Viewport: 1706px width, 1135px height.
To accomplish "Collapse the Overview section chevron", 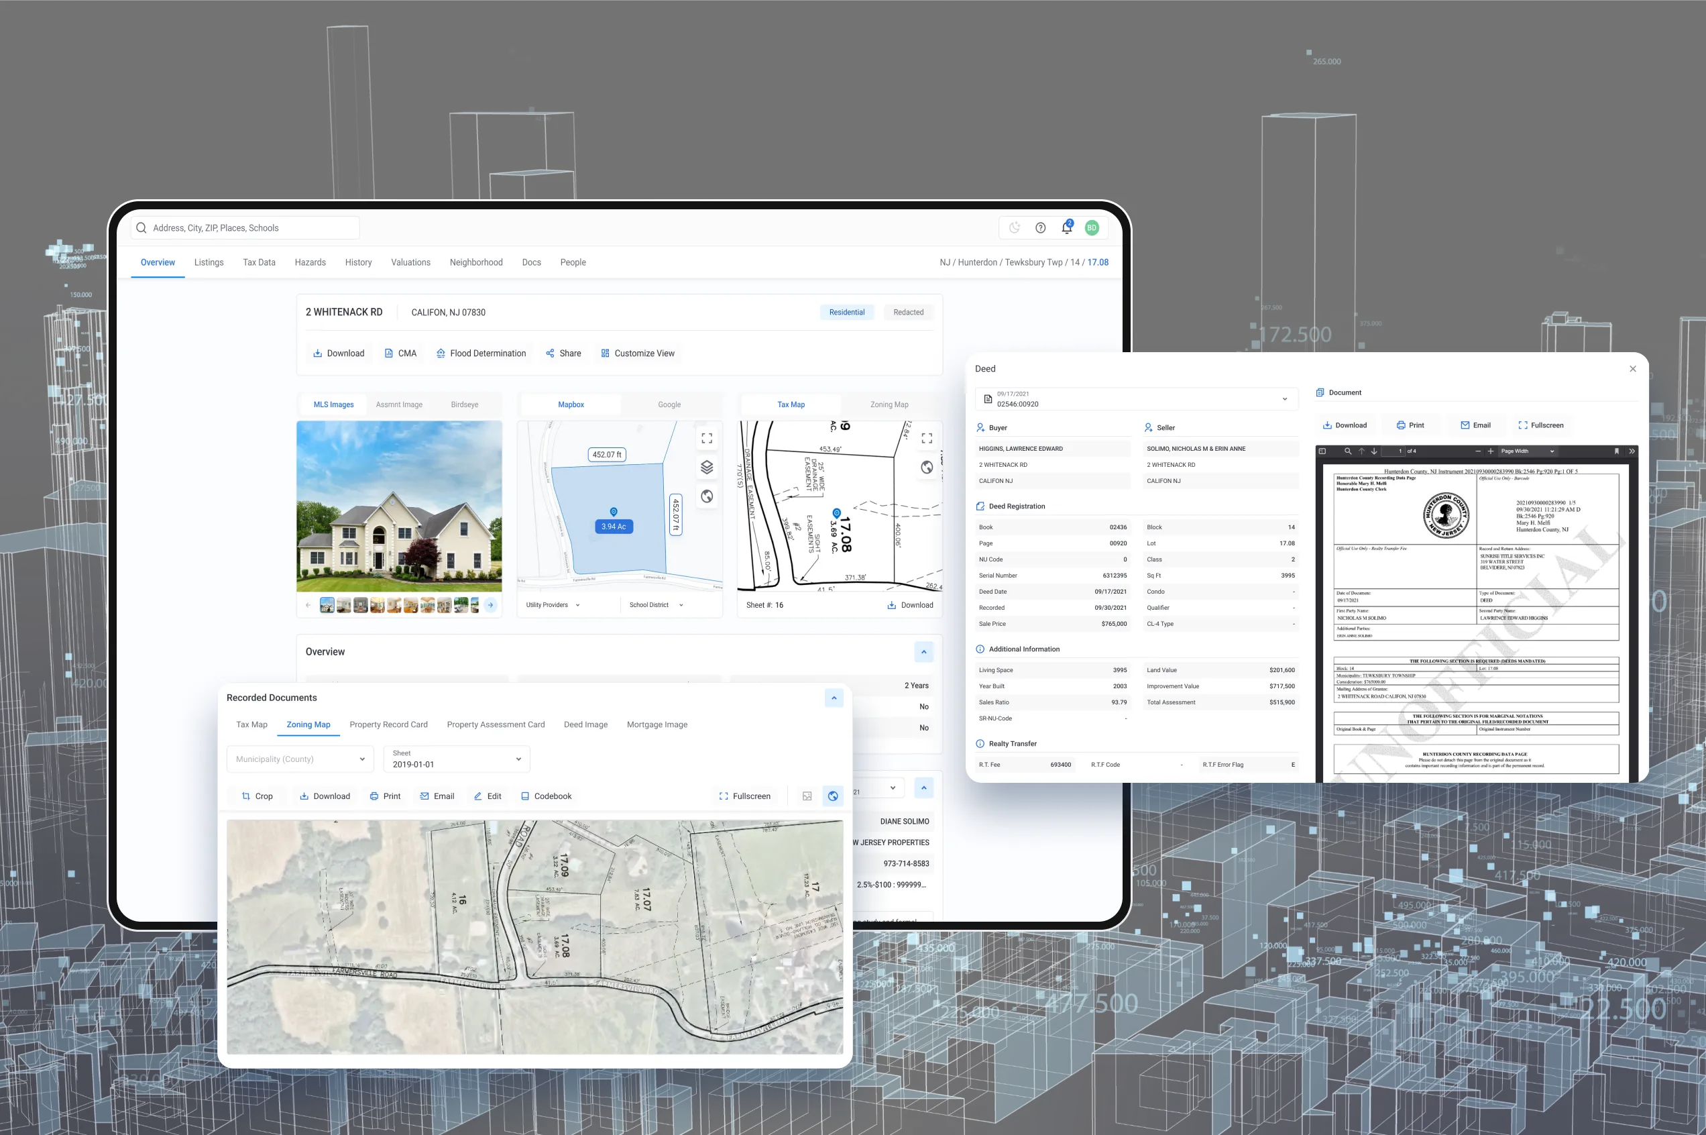I will point(923,652).
